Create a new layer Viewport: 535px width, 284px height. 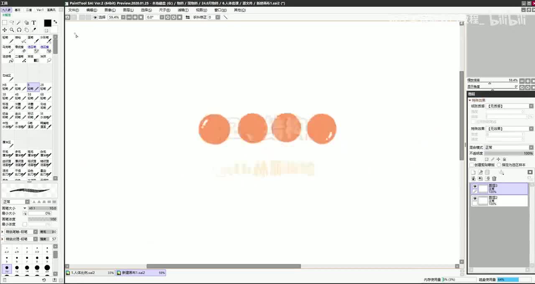point(473,172)
